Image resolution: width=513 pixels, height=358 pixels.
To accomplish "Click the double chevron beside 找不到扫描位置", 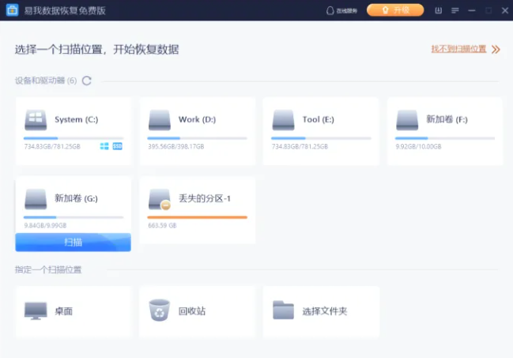I will pos(496,49).
